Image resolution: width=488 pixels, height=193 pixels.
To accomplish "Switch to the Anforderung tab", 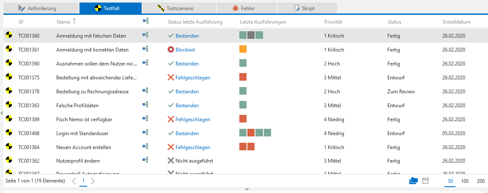I will pyautogui.click(x=41, y=8).
